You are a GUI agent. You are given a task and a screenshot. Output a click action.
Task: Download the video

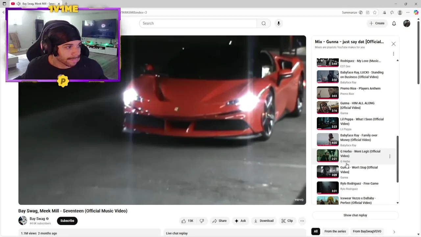coord(263,221)
